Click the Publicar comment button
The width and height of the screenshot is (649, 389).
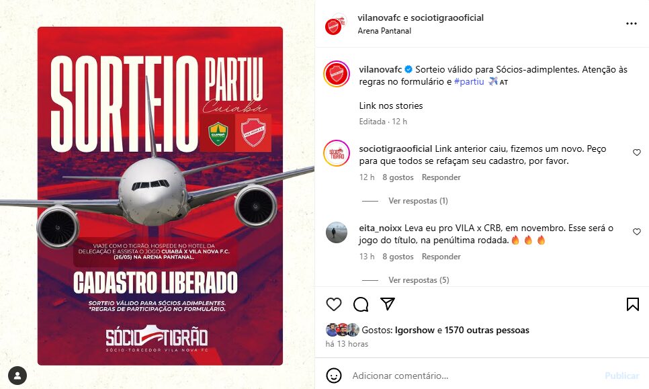point(621,376)
